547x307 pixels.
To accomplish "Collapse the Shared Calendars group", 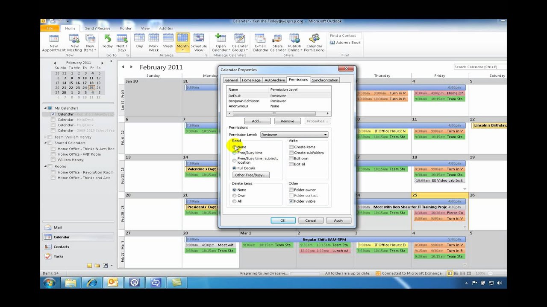I will [x=46, y=143].
